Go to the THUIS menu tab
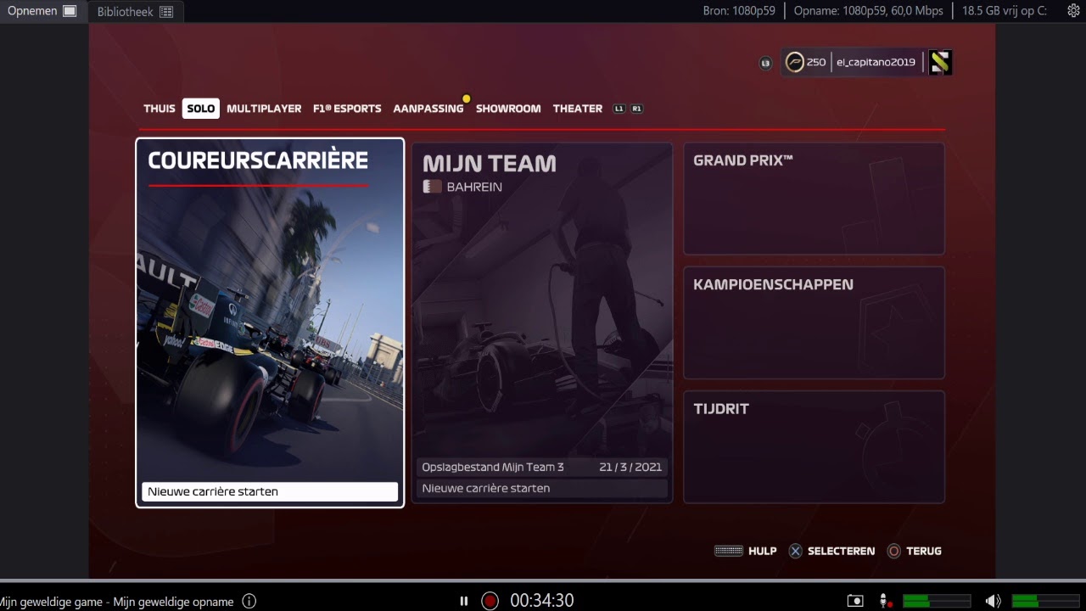Screen dimensions: 1086x611 [160, 109]
